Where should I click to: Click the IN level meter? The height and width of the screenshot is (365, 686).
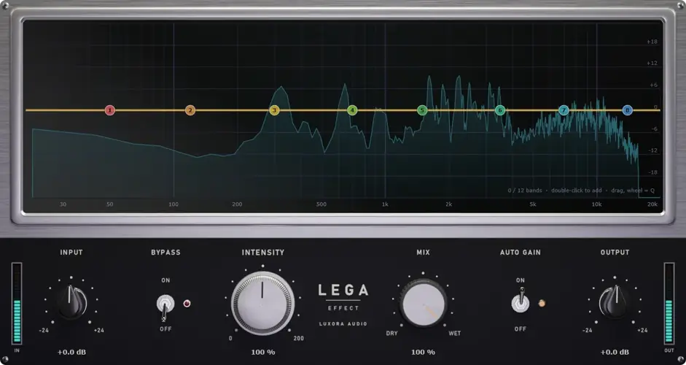tap(17, 303)
